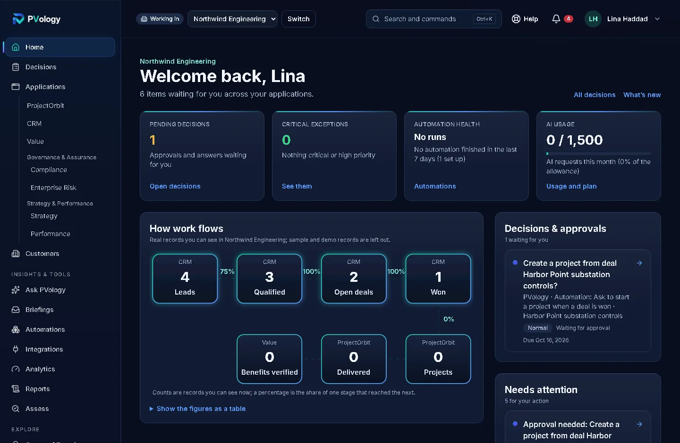Open the What's new link
This screenshot has width=680, height=443.
[x=642, y=95]
